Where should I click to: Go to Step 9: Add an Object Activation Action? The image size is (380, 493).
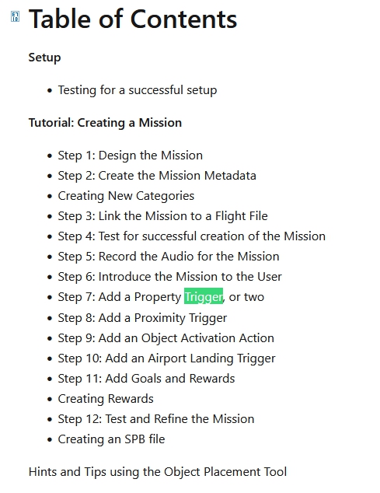166,338
